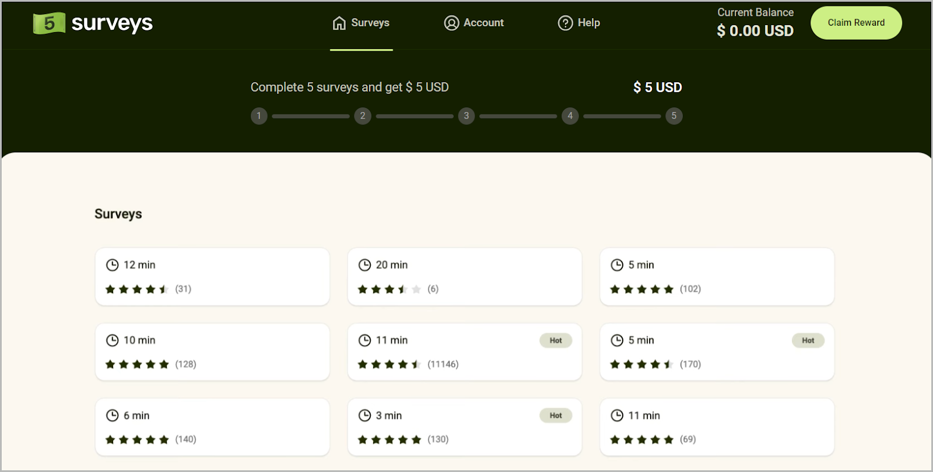Screen dimensions: 933x472
Task: Open the 5 min survey with 102 reviews
Action: point(716,276)
